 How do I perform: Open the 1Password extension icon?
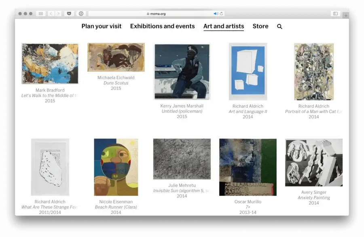[81, 14]
